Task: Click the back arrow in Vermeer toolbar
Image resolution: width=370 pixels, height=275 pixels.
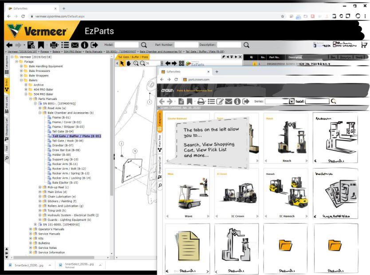Action: [9, 45]
